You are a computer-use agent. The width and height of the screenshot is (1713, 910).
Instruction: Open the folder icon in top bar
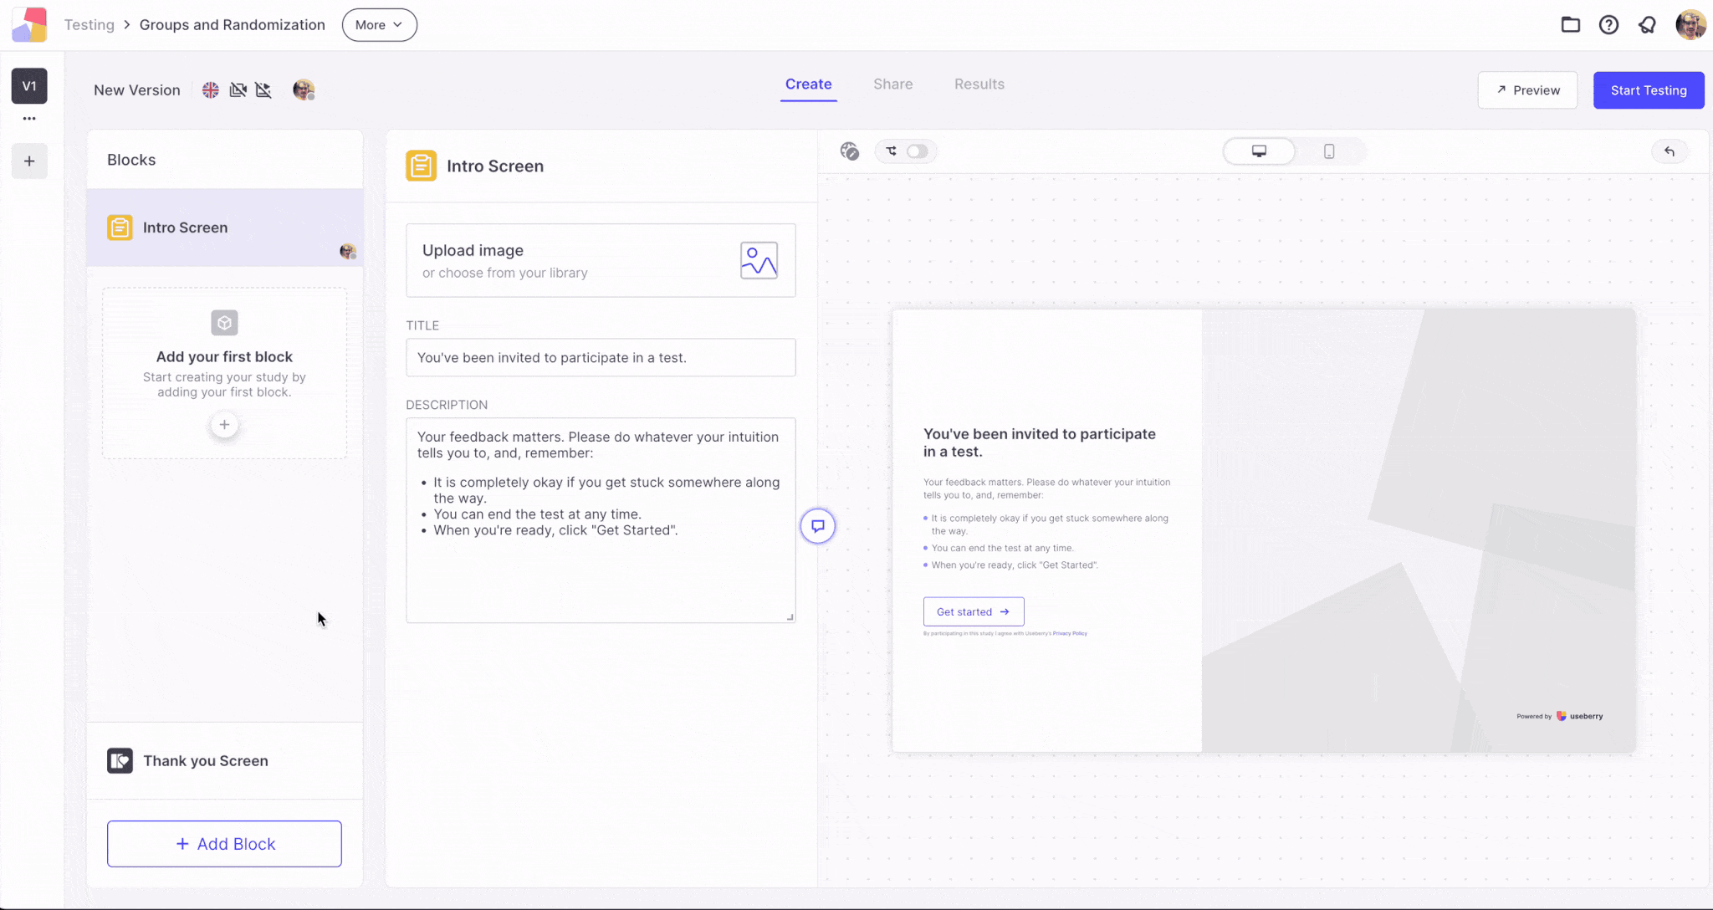click(1570, 25)
